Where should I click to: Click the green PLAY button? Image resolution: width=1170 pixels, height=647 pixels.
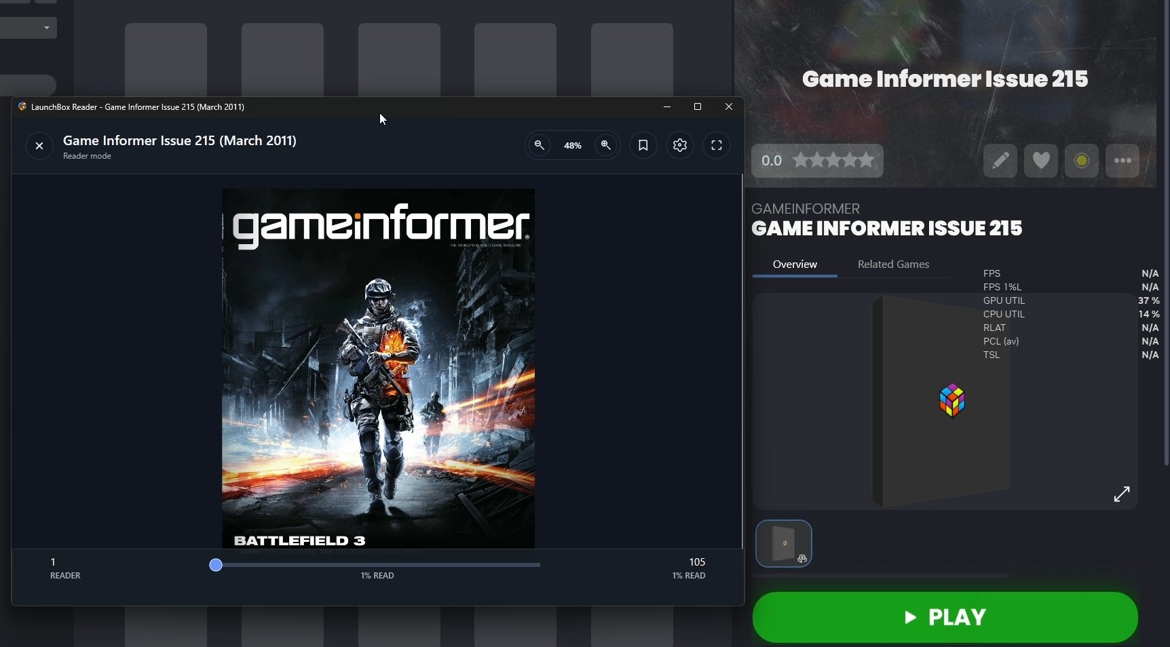point(945,617)
